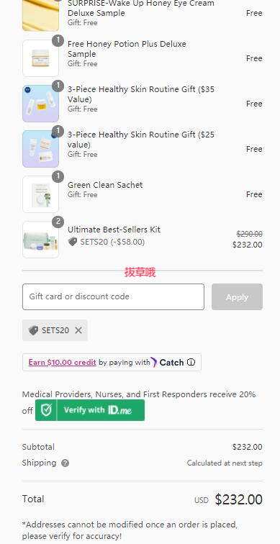Open the Earn $10.00 credit link
The width and height of the screenshot is (280, 544).
coord(62,362)
